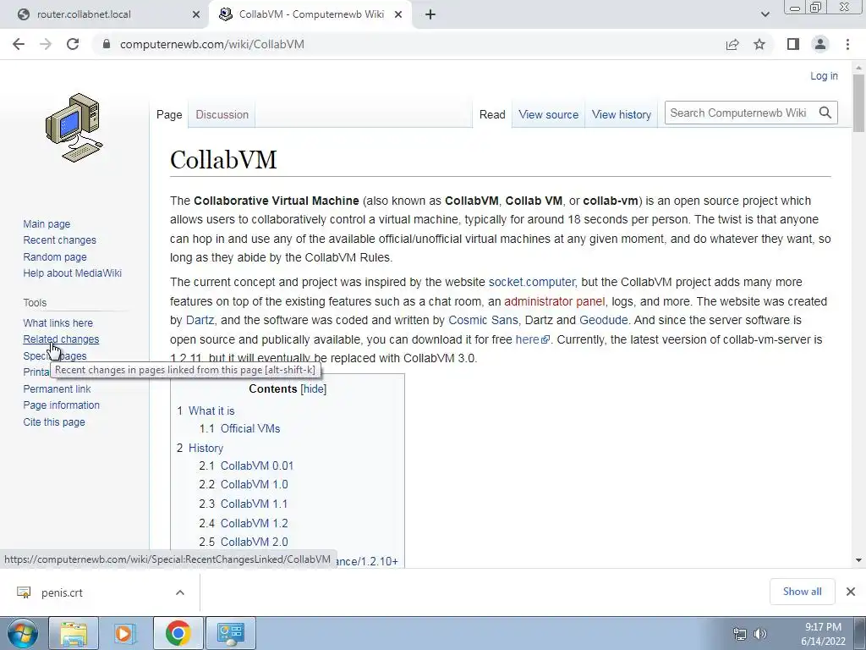Click the external link icon after 'here'
The image size is (866, 650).
click(x=545, y=340)
